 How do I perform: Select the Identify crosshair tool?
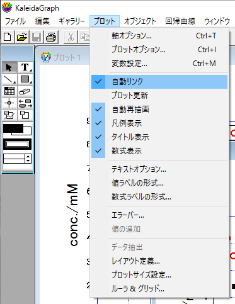9,103
